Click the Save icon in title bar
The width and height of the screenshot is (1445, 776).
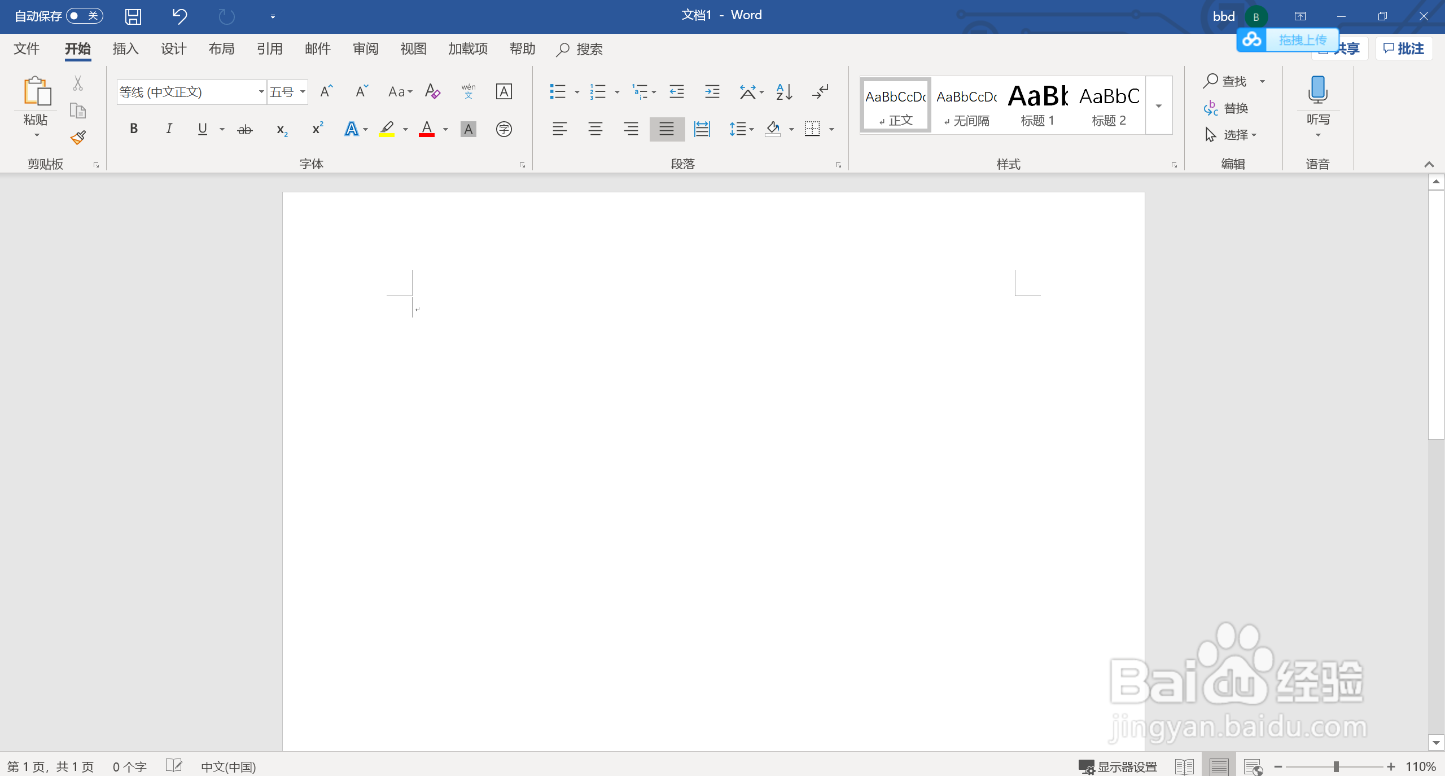(x=133, y=16)
